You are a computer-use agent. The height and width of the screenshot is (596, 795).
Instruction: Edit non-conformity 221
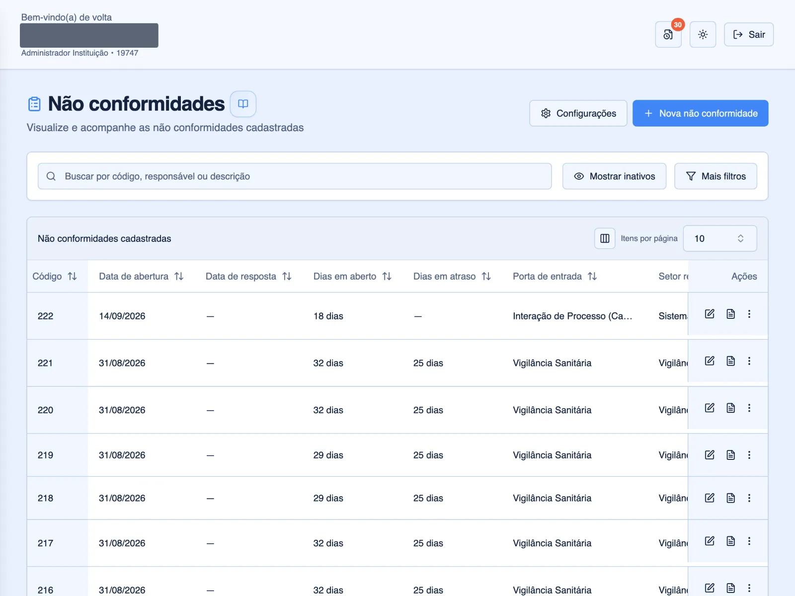[x=710, y=361]
